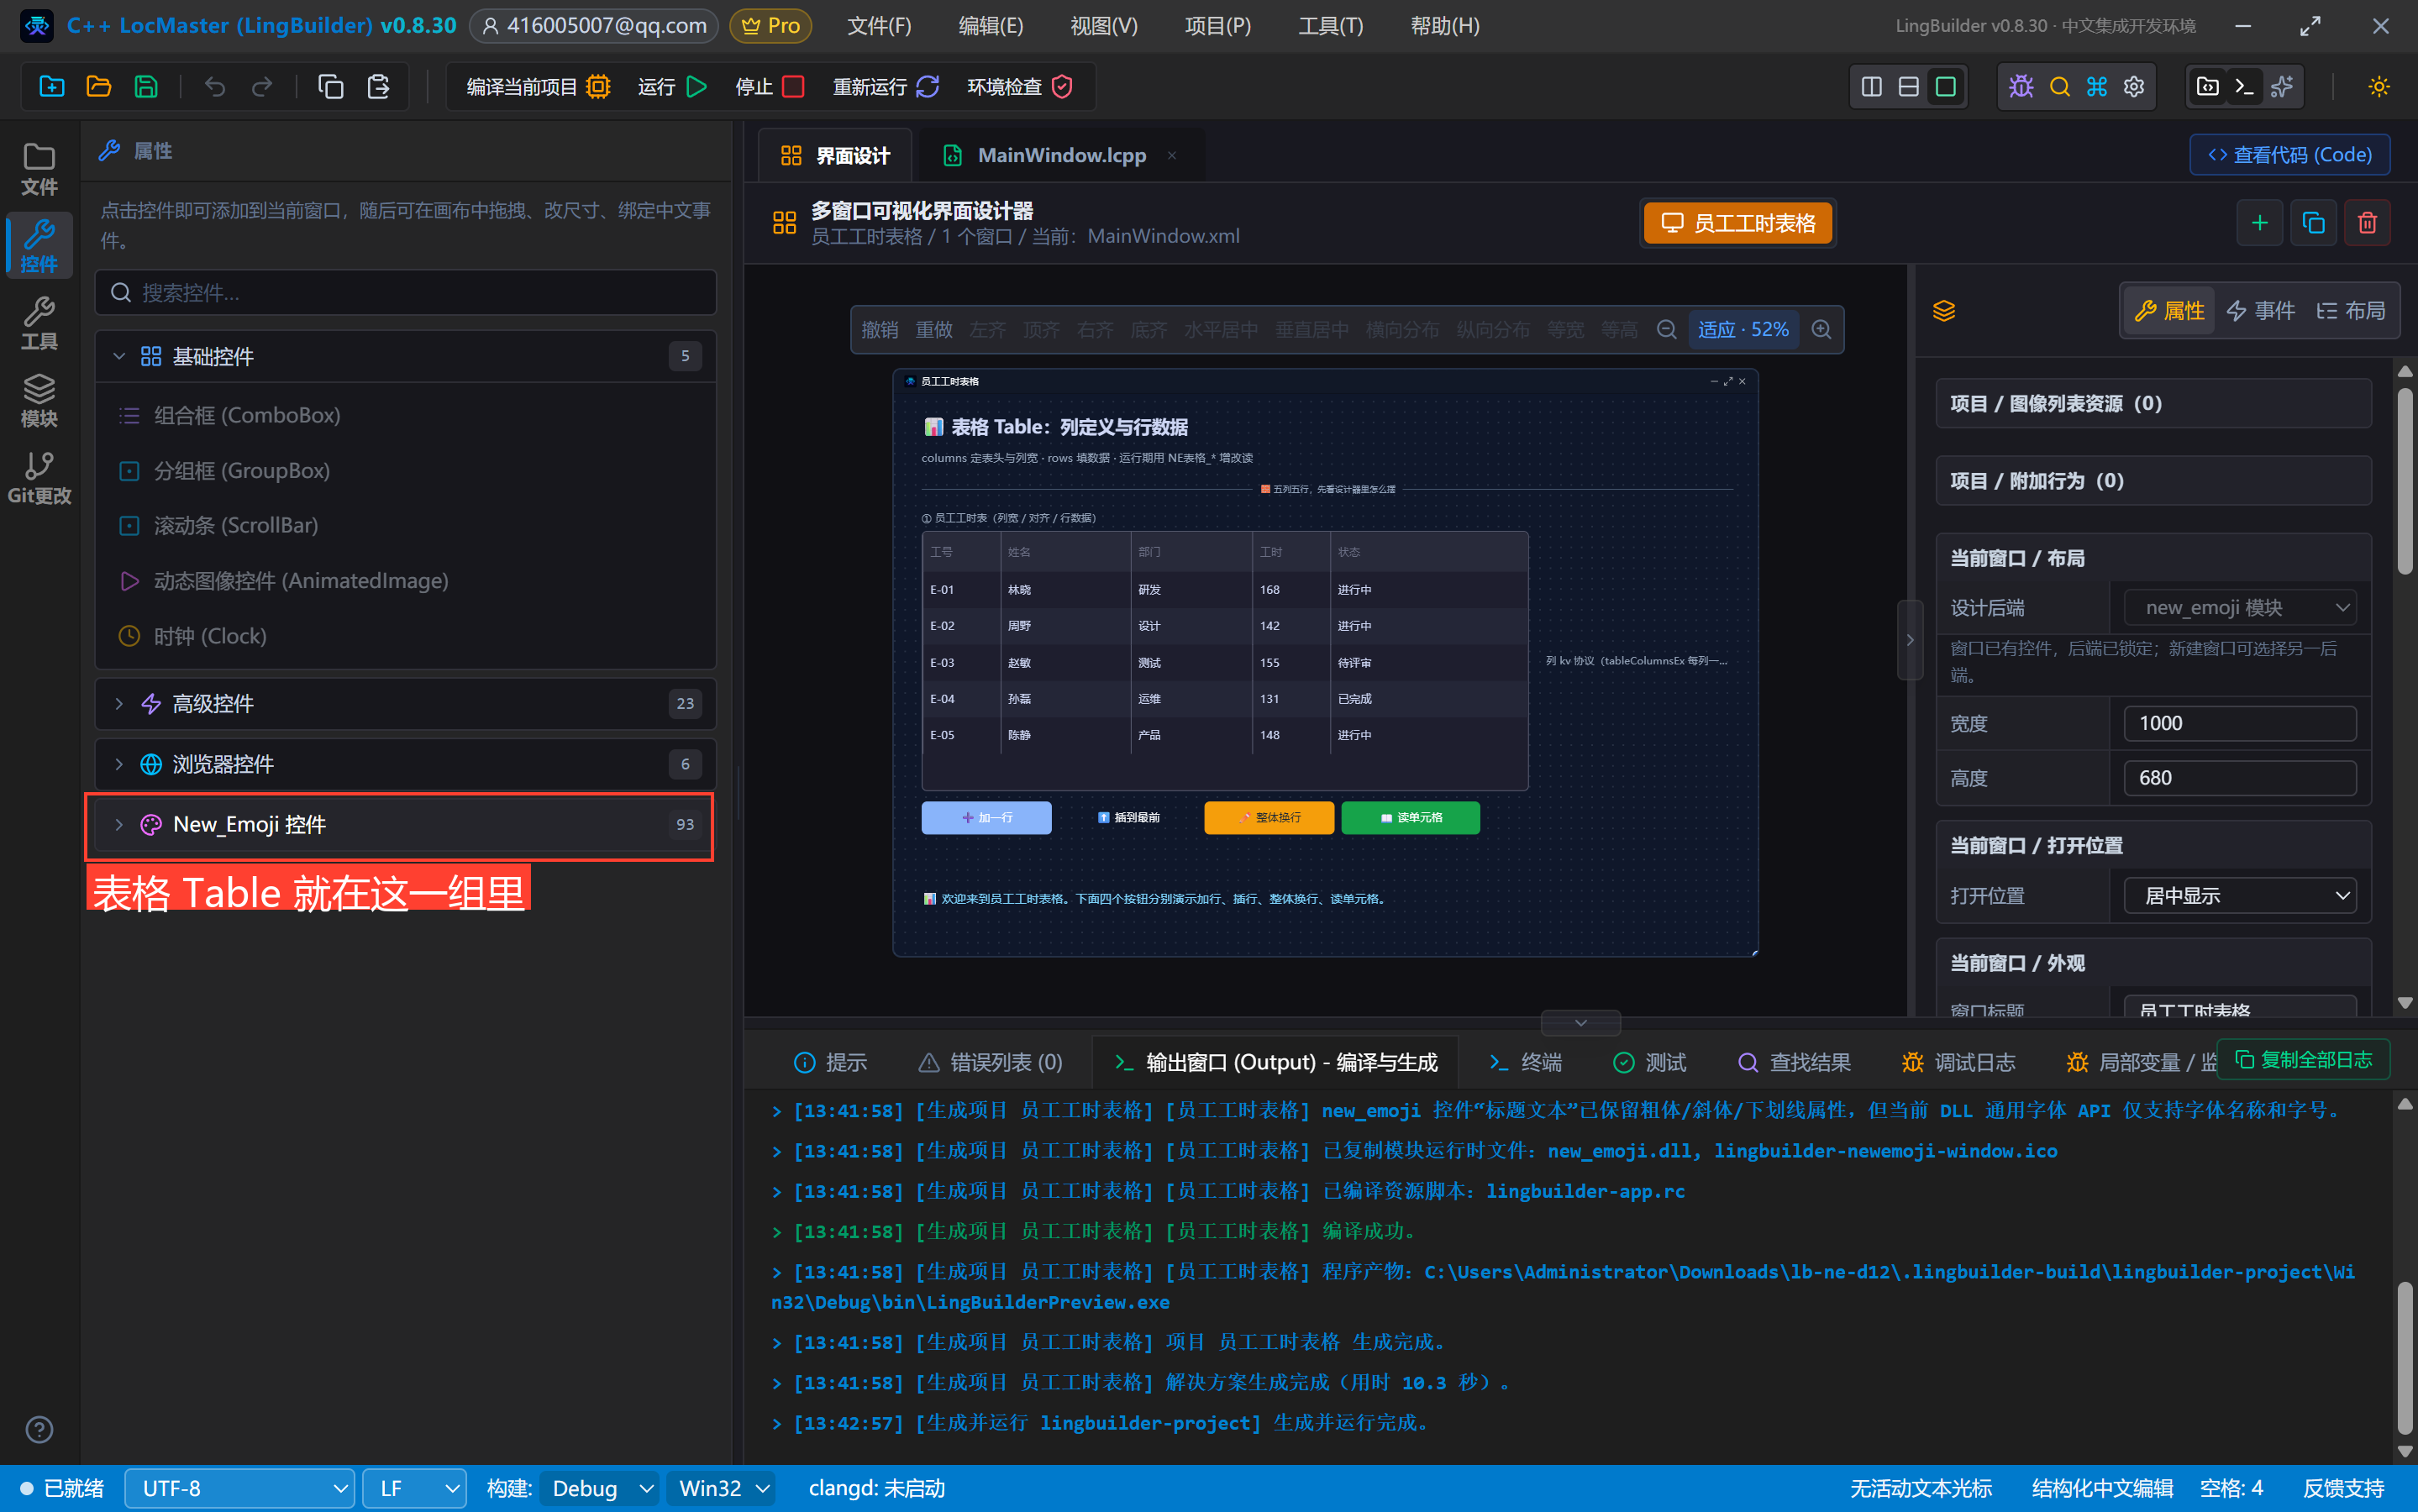Expand the New_Emoji 控件 group
Screen dimensions: 2418x1512
pyautogui.click(x=405, y=825)
